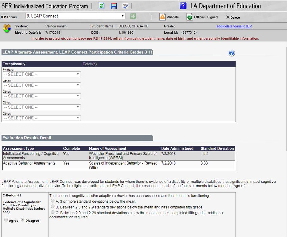The height and width of the screenshot is (237, 287).
Task: Run spell check with the ABC icon
Action: [125, 6]
